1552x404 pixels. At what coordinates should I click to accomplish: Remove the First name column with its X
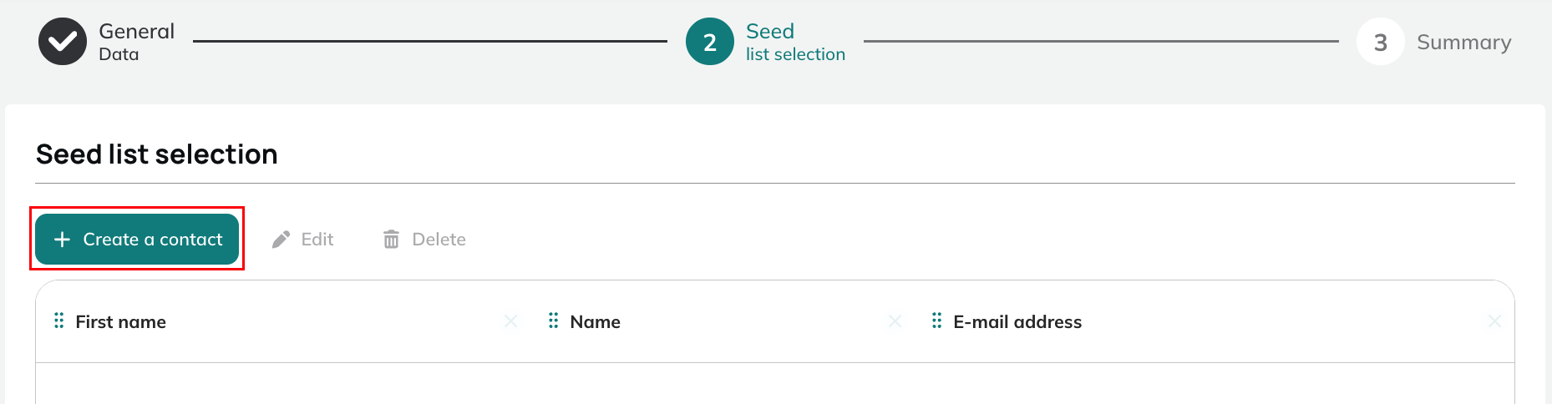tap(510, 321)
